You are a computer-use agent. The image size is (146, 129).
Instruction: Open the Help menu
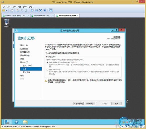(31, 7)
